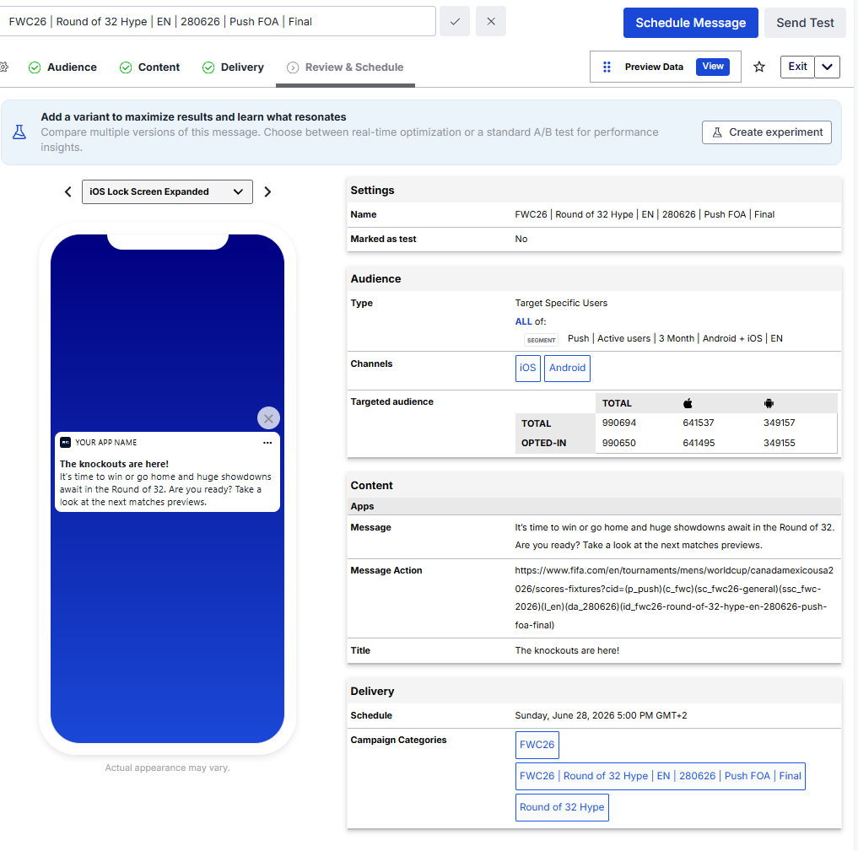The width and height of the screenshot is (858, 851).
Task: Cancel name edit with X button
Action: pos(491,21)
